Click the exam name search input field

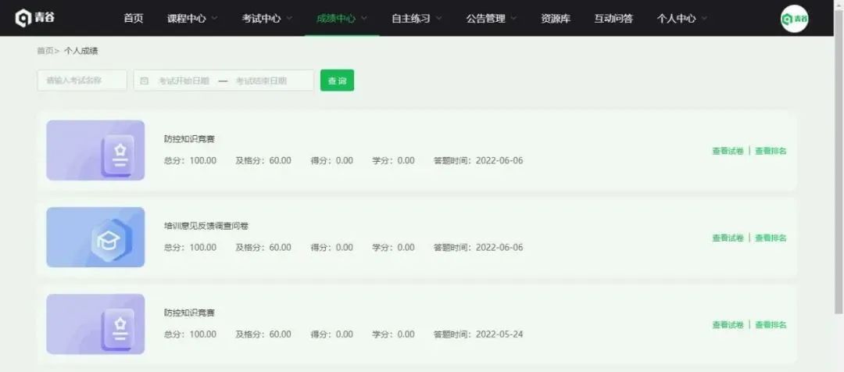click(x=82, y=80)
